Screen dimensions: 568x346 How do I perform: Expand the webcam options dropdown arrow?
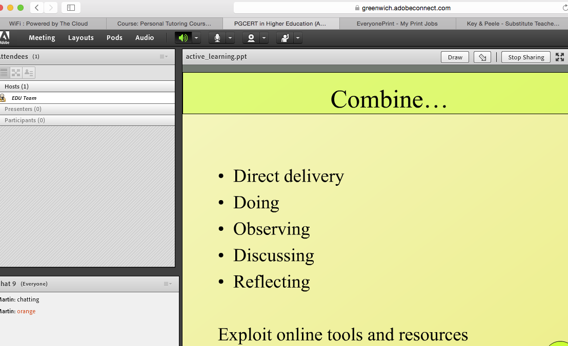pos(264,38)
